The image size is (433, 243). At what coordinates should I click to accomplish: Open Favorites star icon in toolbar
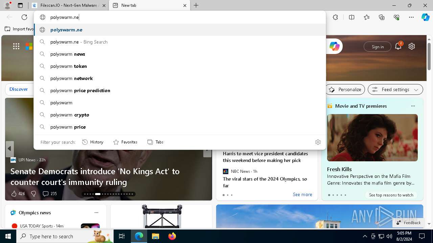click(367, 17)
